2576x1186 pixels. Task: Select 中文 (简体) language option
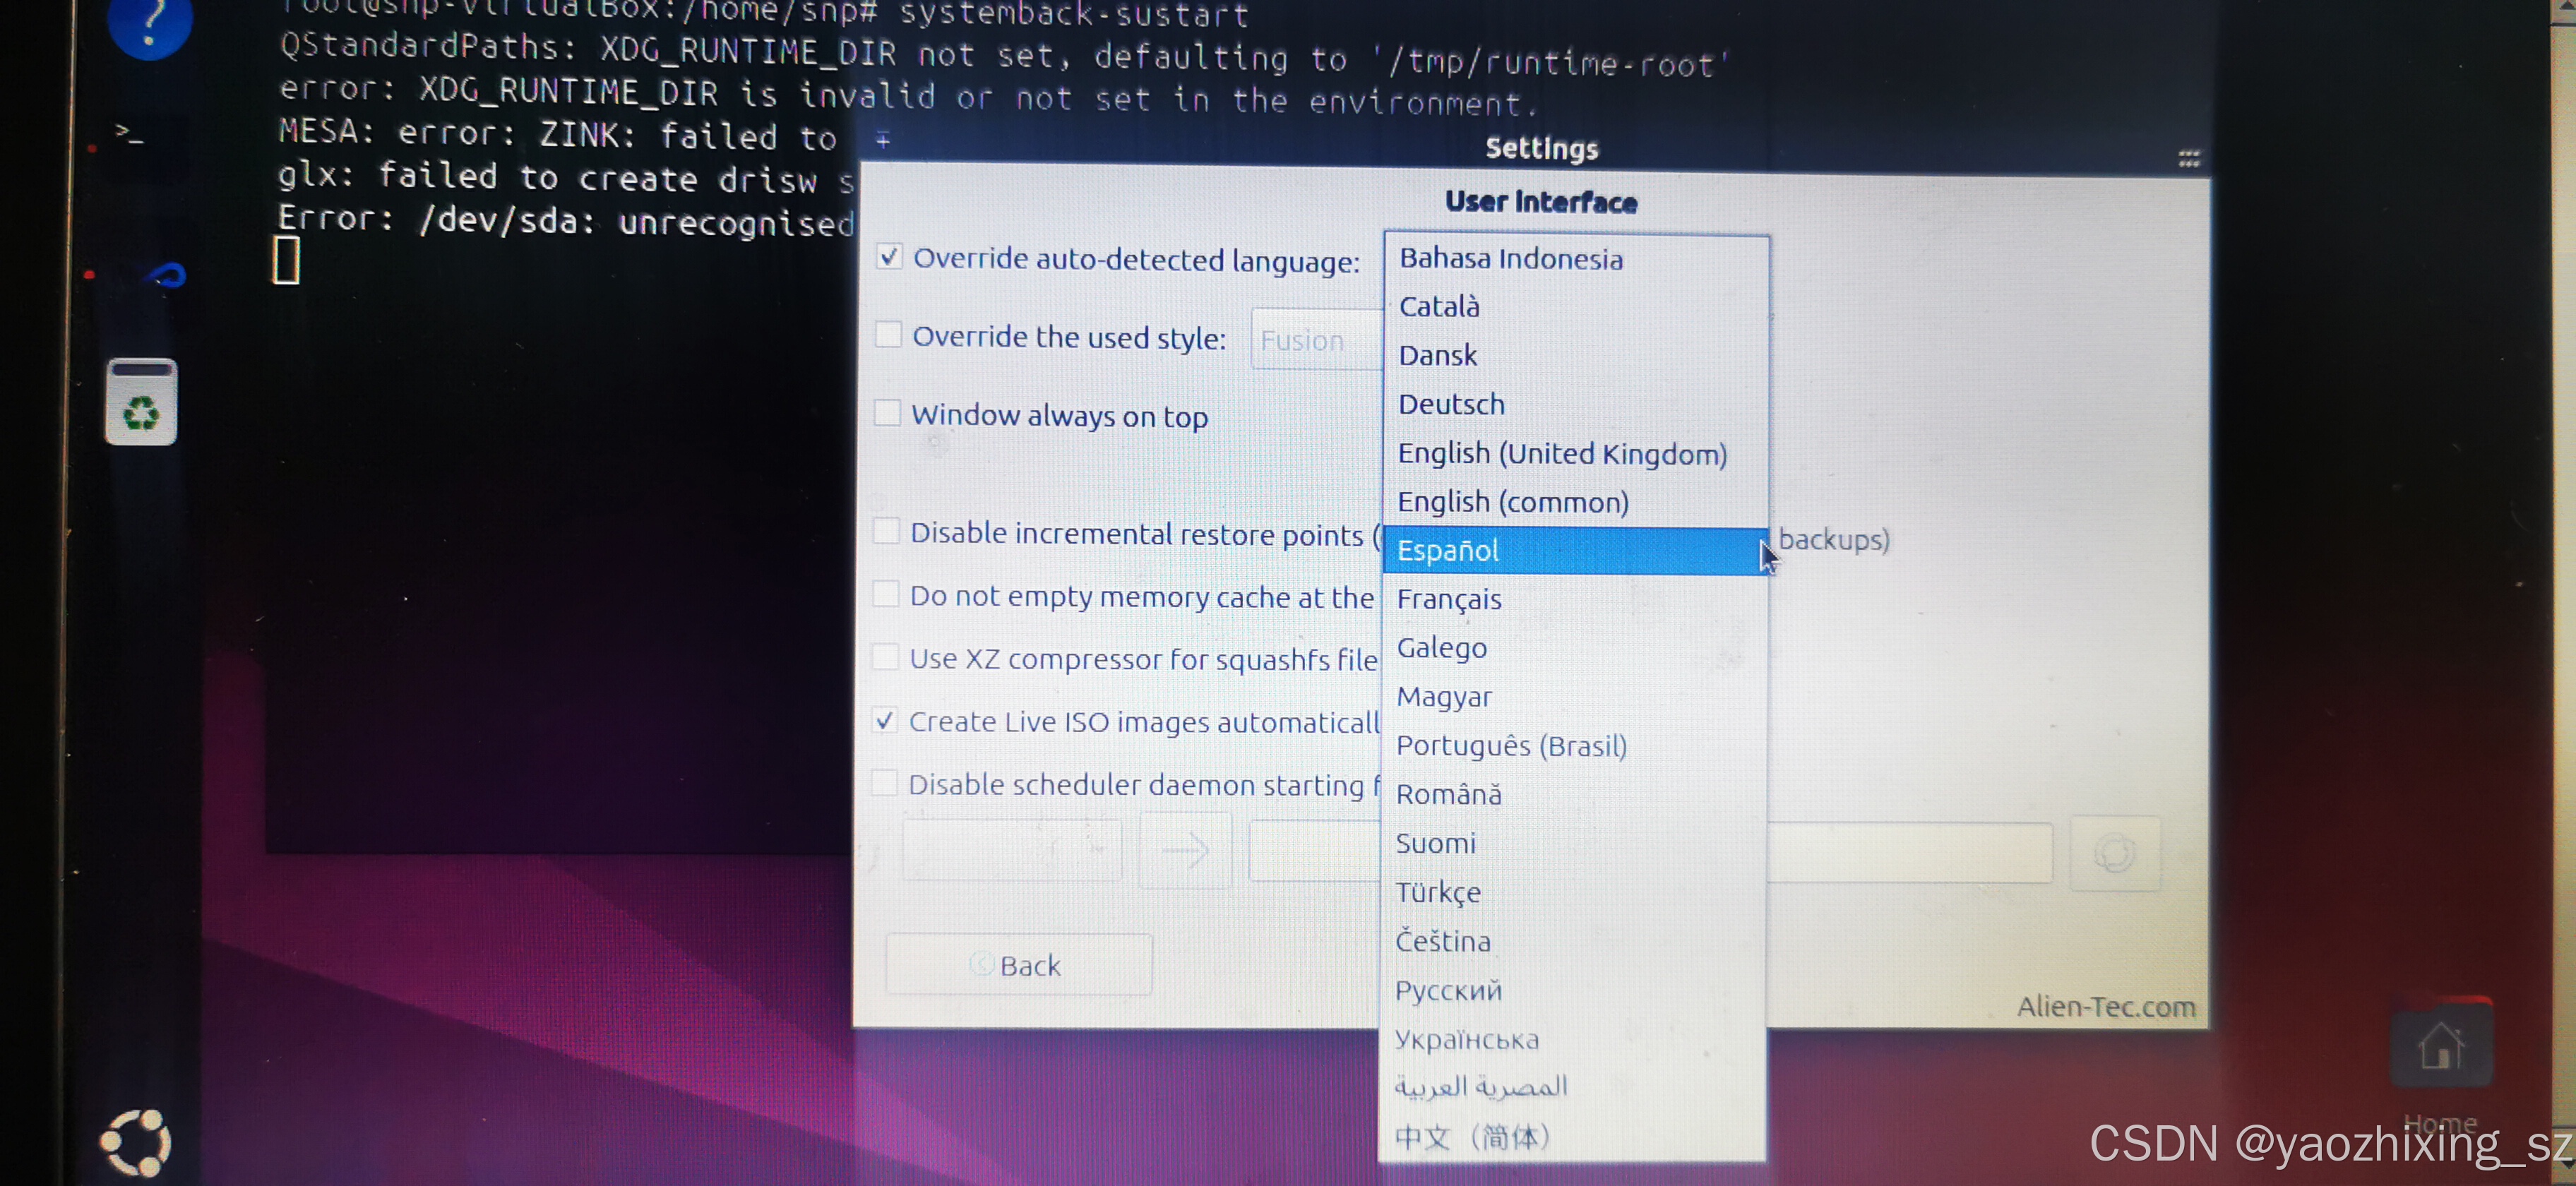click(1472, 1136)
